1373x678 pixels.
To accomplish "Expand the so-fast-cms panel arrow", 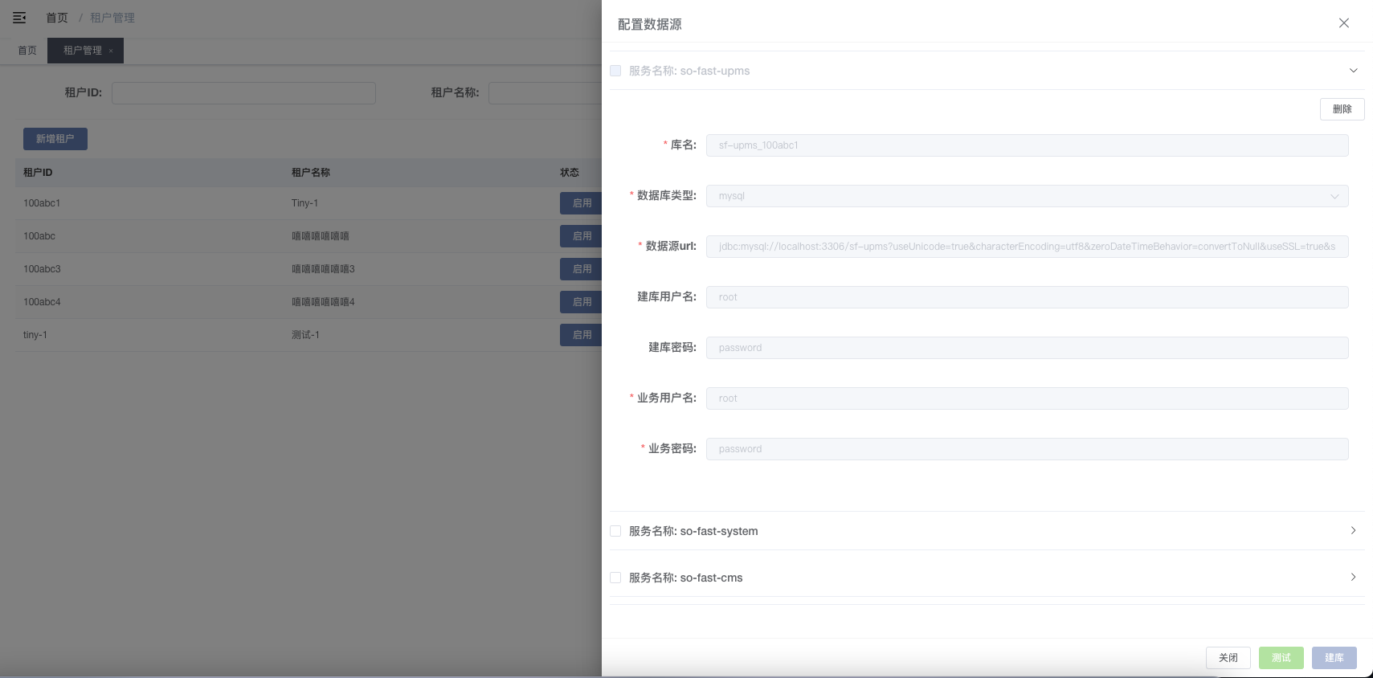I will coord(1353,578).
